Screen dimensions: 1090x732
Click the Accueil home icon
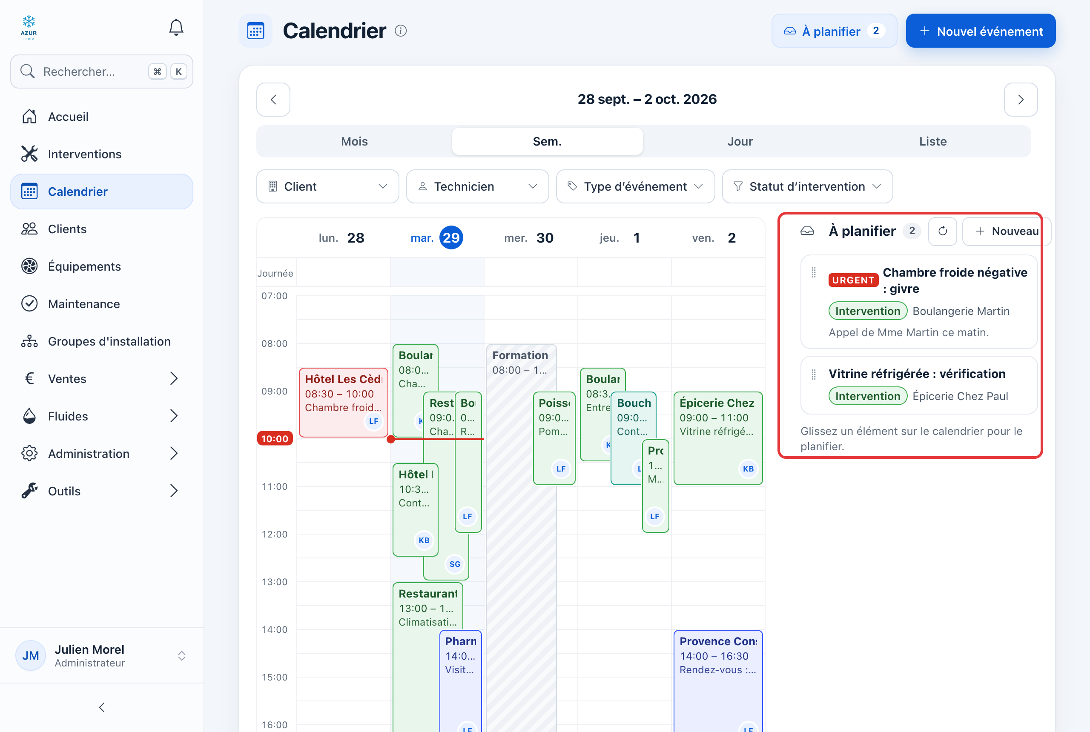29,116
